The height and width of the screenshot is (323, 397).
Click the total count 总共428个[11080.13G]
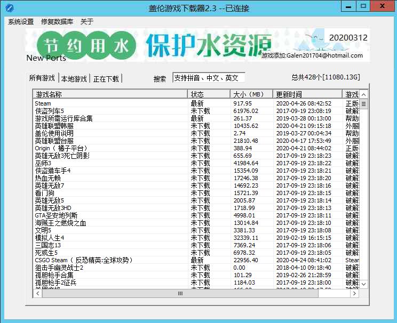[325, 77]
